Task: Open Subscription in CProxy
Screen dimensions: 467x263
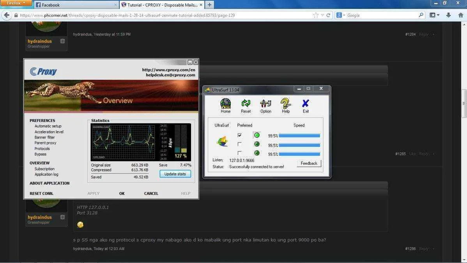Action: (x=44, y=169)
